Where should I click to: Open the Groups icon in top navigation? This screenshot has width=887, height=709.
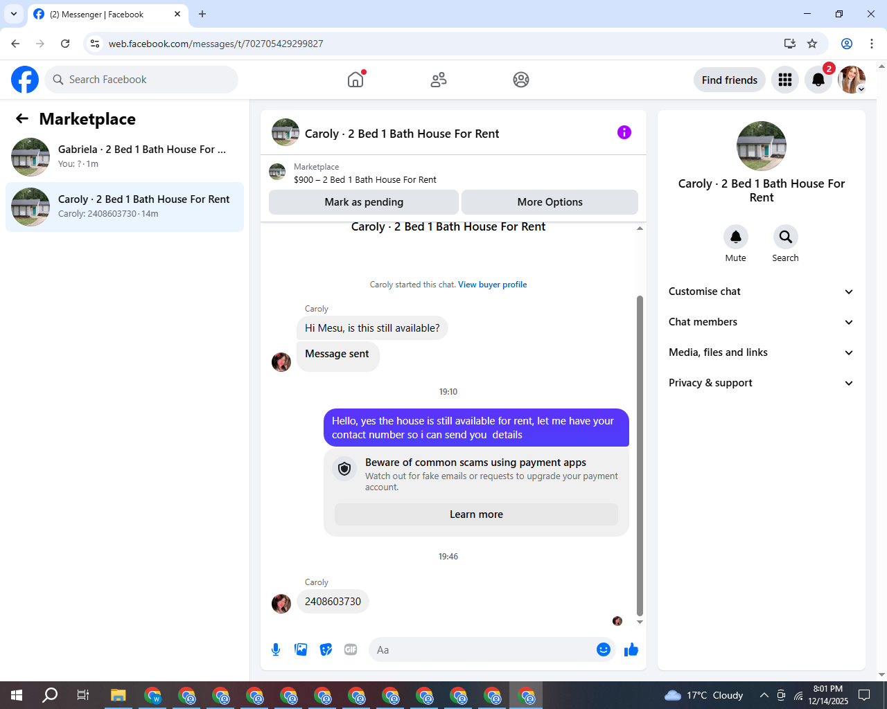521,80
